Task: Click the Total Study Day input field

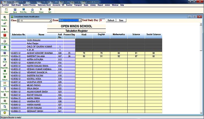Action: (x=102, y=20)
